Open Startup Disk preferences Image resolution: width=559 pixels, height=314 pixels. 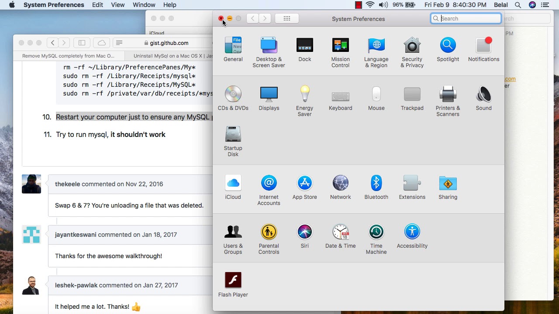click(x=233, y=141)
